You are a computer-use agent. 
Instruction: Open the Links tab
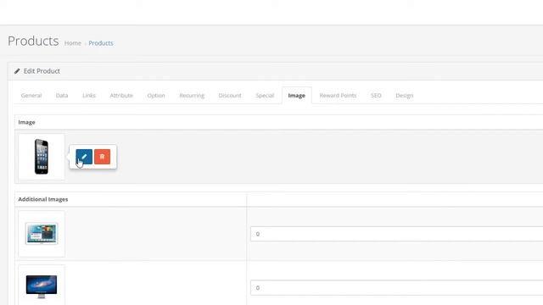click(x=89, y=96)
